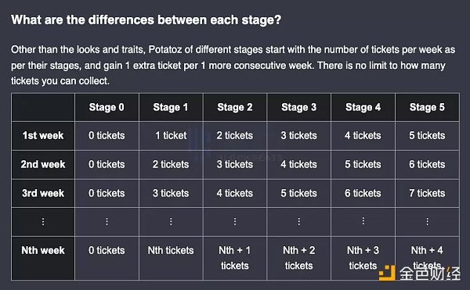Viewport: 470px width, 290px height.
Task: Click the Jinse Finance watermark logo icon
Action: pos(387,273)
